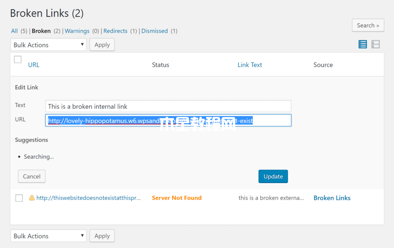The height and width of the screenshot is (248, 394).
Task: Open Broken Links source post link
Action: point(332,198)
